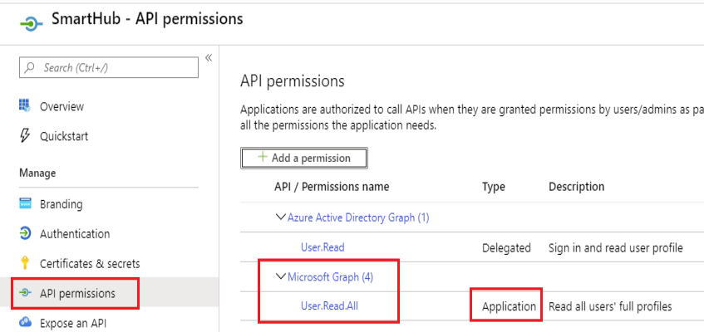This screenshot has height=332, width=704.
Task: Click the Branding icon in sidebar
Action: (25, 204)
